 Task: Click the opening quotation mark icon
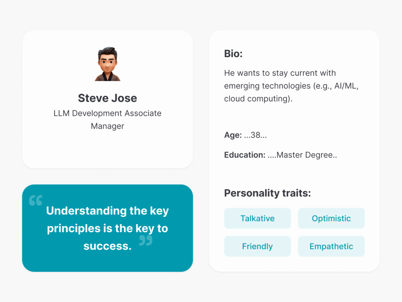coord(36,201)
